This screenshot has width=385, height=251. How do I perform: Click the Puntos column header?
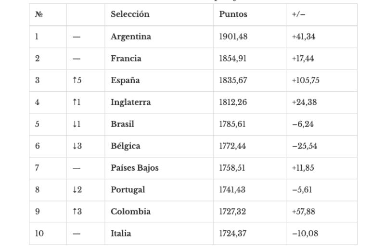(x=233, y=14)
